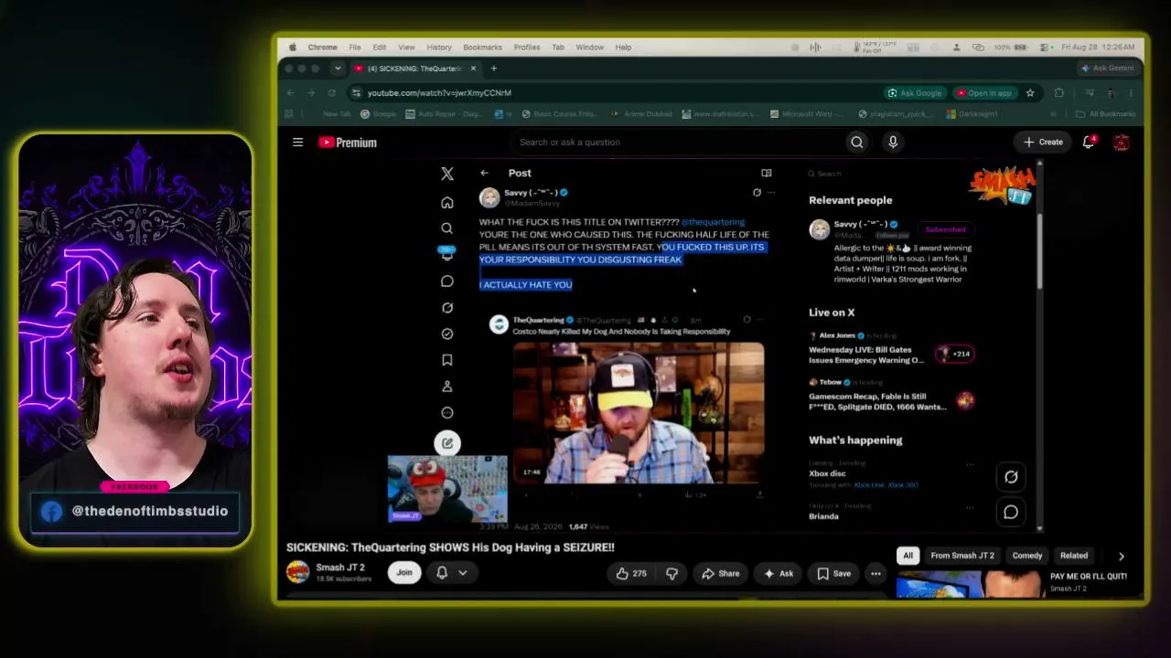Viewport: 1171px width, 658px height.
Task: Open the floating messages button in X
Action: [1011, 512]
